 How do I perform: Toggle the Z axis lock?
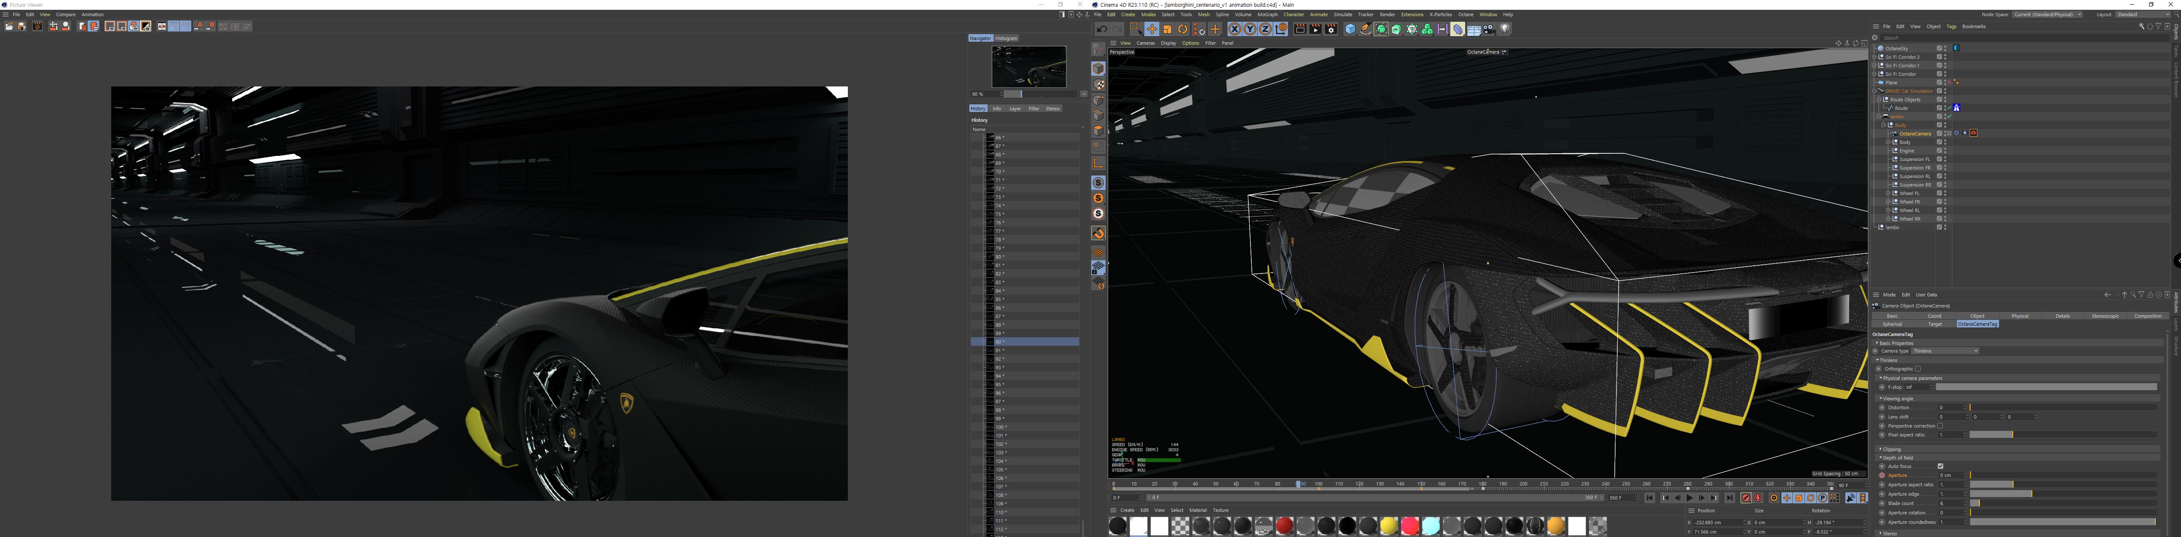(x=1265, y=29)
